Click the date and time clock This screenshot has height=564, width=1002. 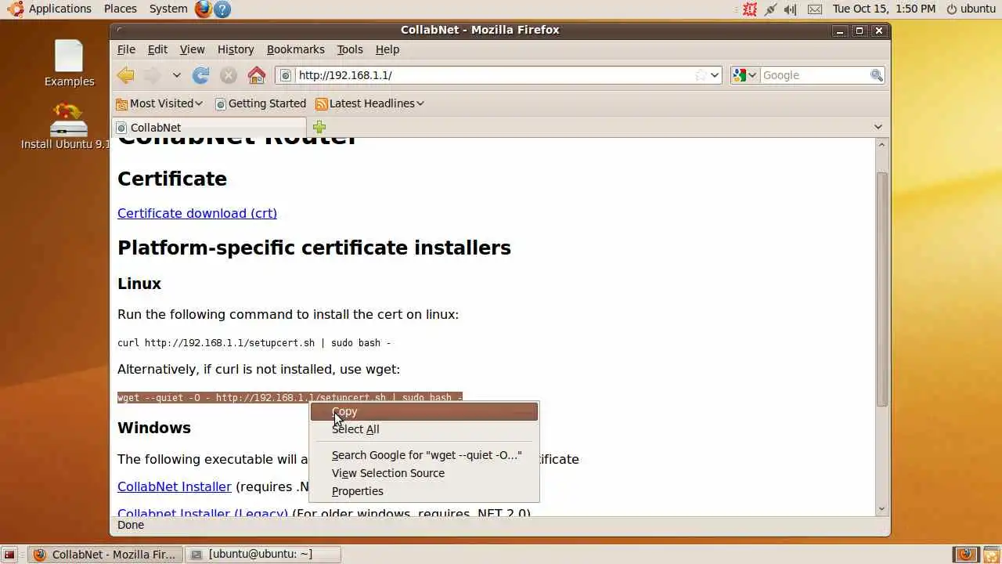pyautogui.click(x=884, y=9)
